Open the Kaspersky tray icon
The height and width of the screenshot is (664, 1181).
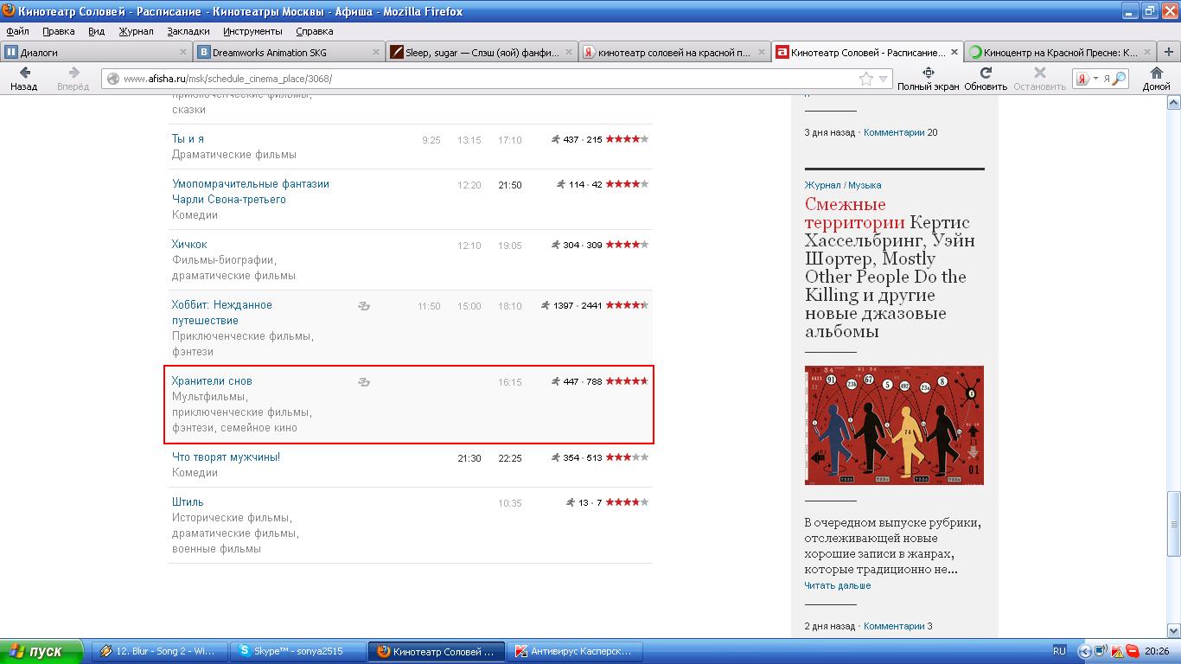pyautogui.click(x=1116, y=651)
